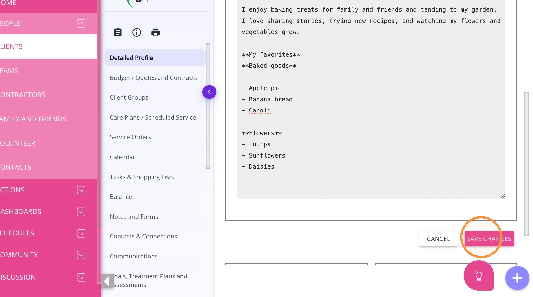Viewport: 533px width, 297px height.
Task: Click the info circle icon
Action: pos(137,32)
